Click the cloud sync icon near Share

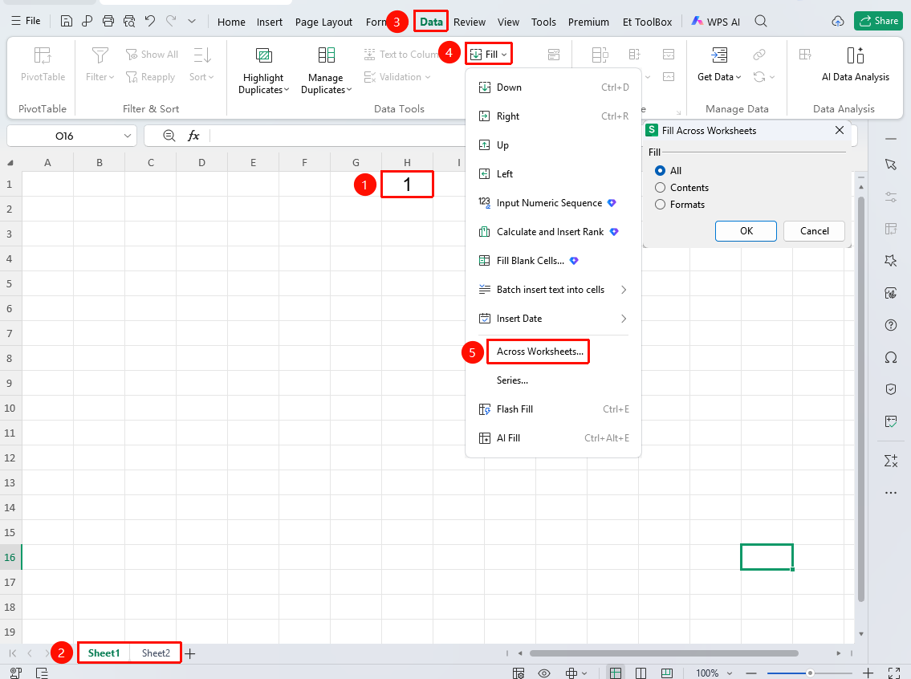pyautogui.click(x=838, y=22)
